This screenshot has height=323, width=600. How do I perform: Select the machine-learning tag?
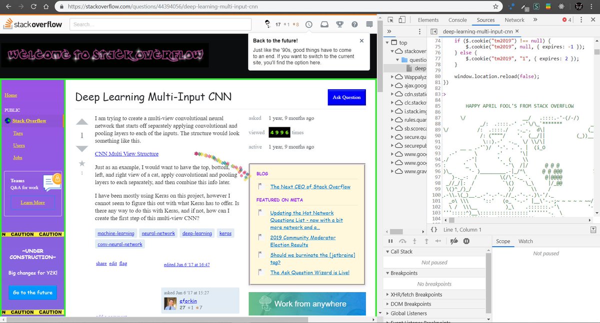tap(116, 233)
